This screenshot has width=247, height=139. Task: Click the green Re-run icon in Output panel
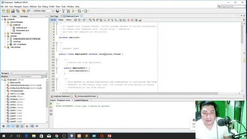point(51,103)
